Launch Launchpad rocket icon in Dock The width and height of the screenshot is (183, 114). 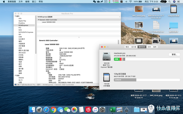pos(39,110)
